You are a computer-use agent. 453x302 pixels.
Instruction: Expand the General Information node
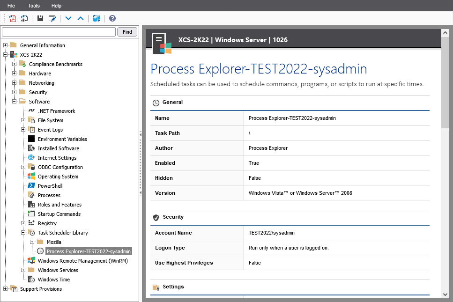(5, 45)
